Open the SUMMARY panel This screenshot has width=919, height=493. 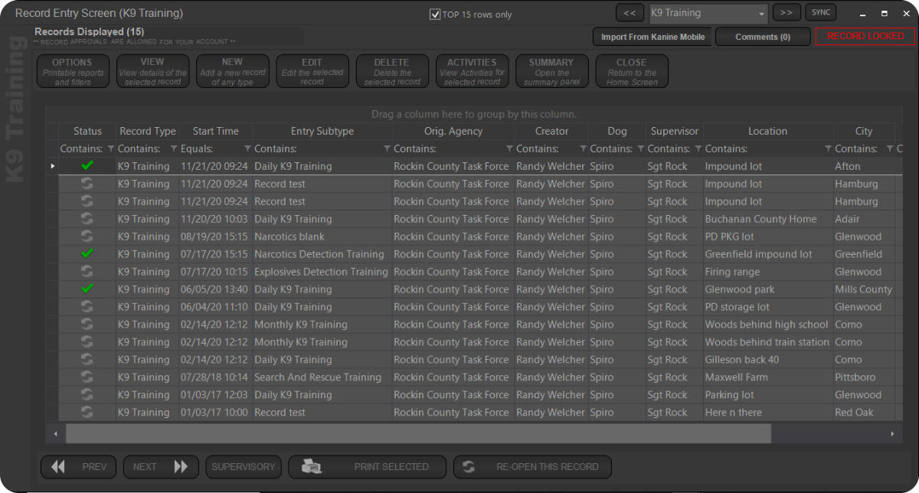(x=552, y=71)
